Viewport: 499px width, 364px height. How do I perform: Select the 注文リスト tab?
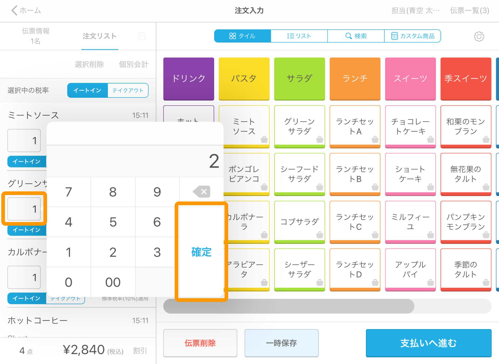tap(100, 36)
